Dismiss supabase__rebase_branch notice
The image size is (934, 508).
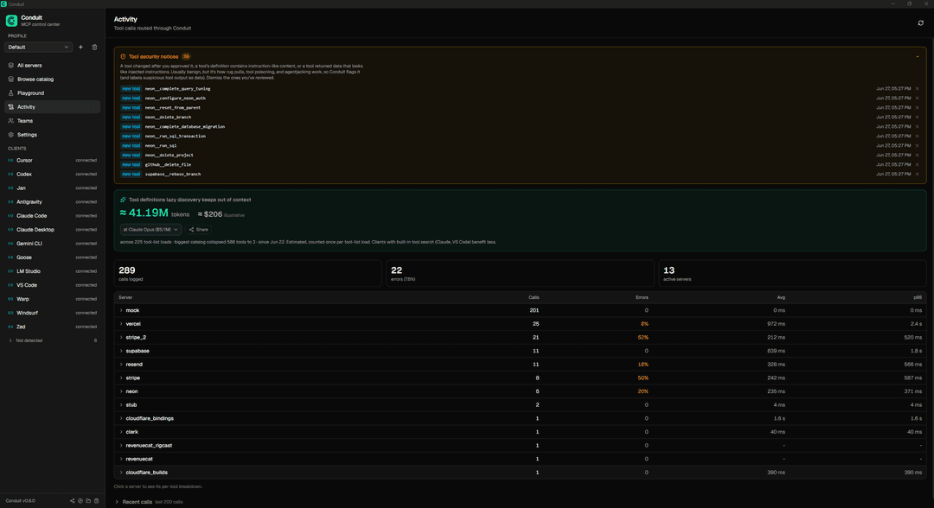pyautogui.click(x=918, y=175)
